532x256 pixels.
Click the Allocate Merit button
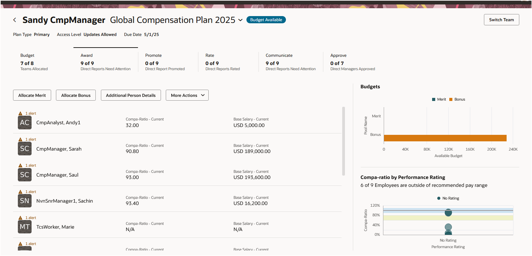click(32, 95)
